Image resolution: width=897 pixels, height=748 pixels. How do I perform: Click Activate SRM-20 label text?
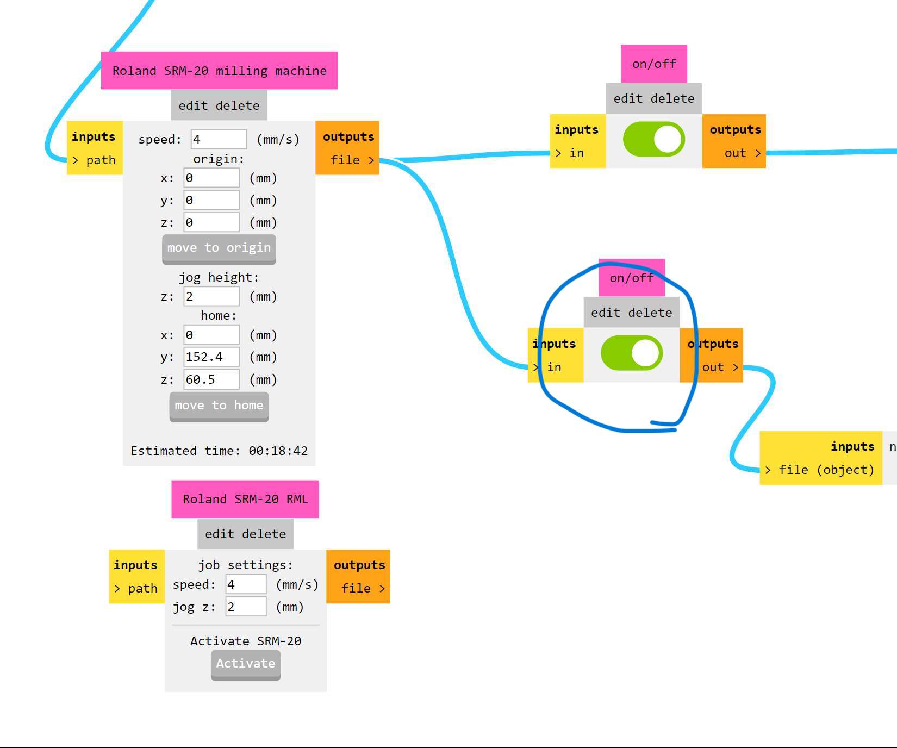pyautogui.click(x=246, y=641)
